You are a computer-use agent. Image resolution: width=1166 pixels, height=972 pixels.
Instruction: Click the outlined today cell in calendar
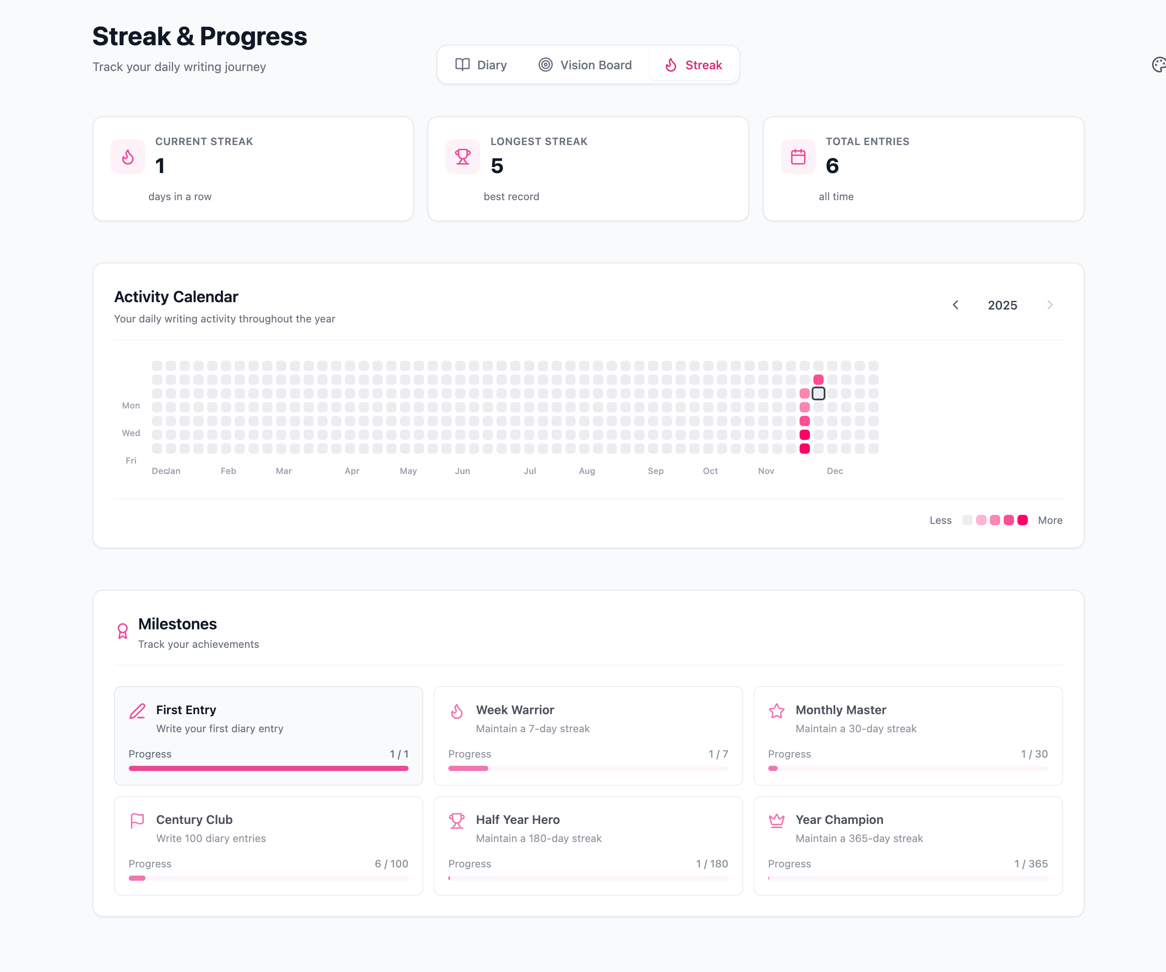click(819, 393)
